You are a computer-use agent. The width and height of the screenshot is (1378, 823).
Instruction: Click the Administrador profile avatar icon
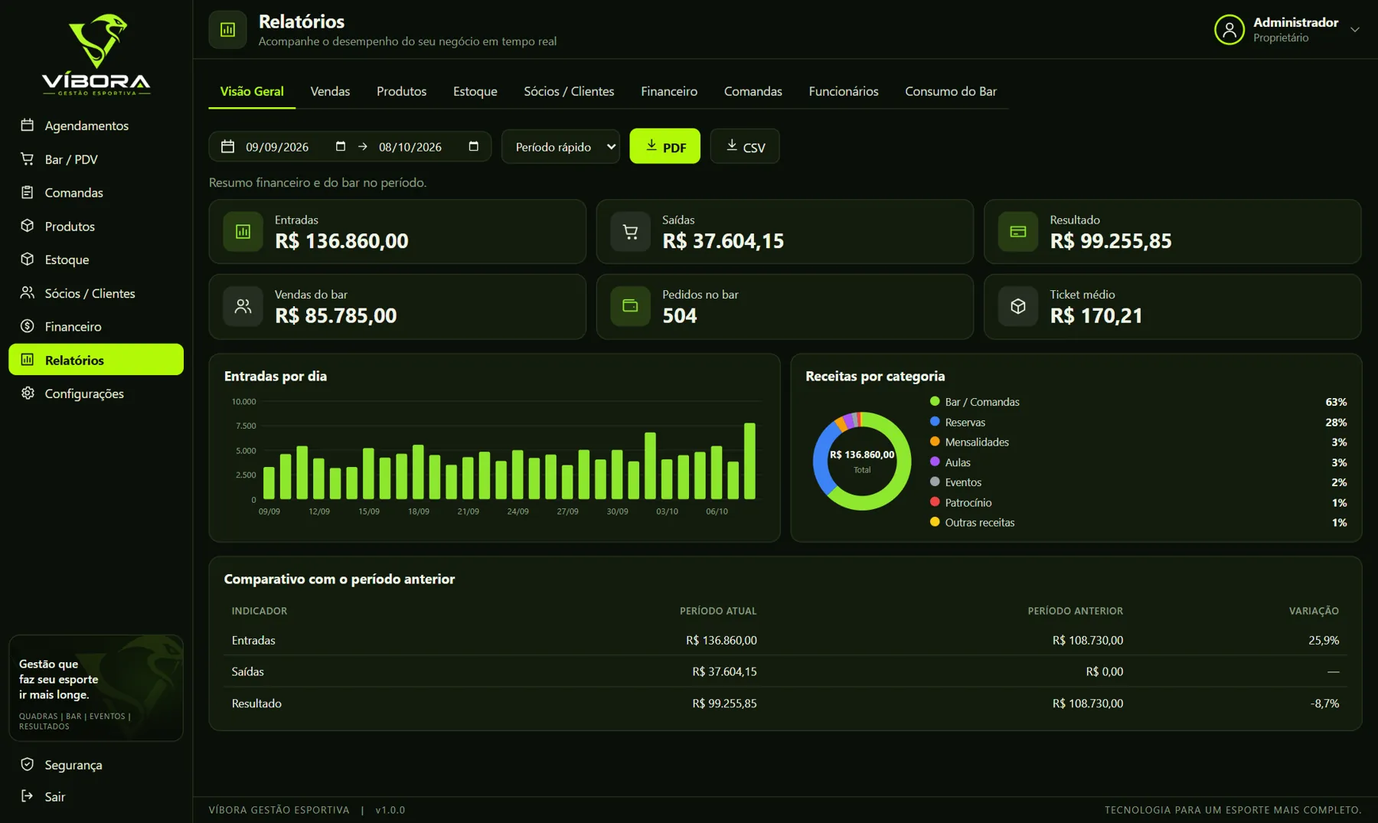click(1229, 30)
